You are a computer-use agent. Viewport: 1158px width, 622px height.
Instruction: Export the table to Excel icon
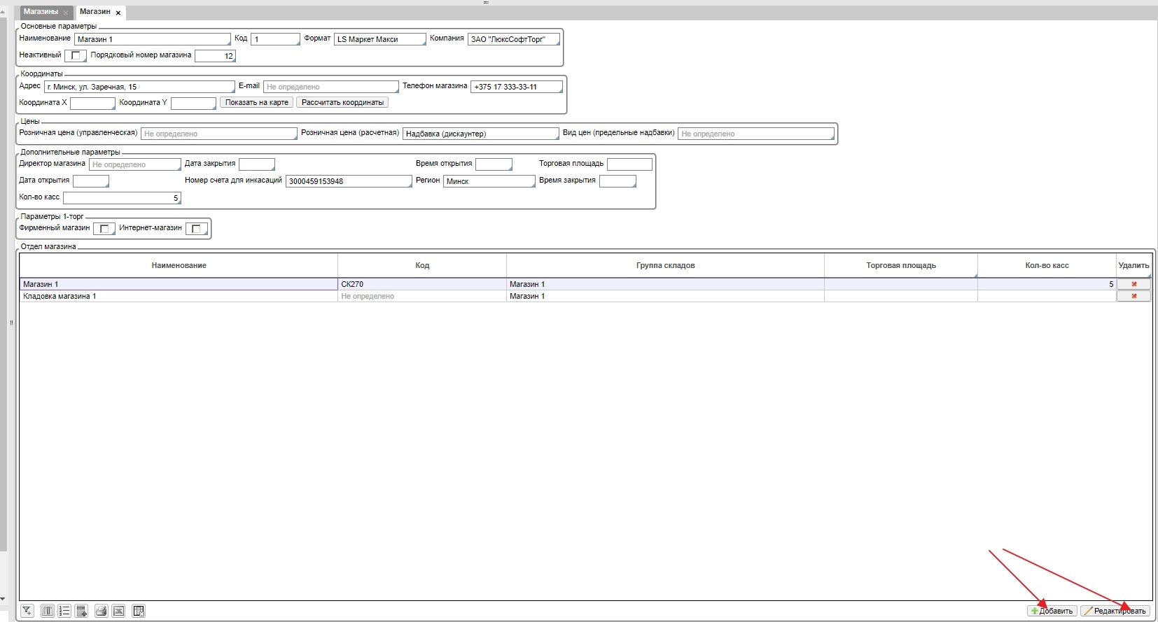(x=119, y=611)
